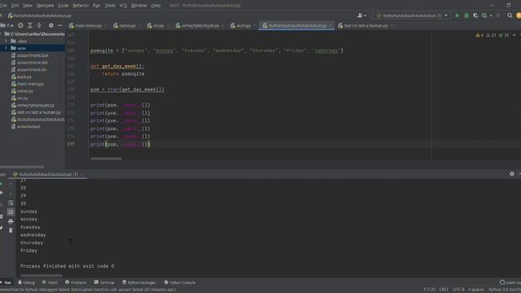Change the 4 spaces indent setting

click(475, 290)
